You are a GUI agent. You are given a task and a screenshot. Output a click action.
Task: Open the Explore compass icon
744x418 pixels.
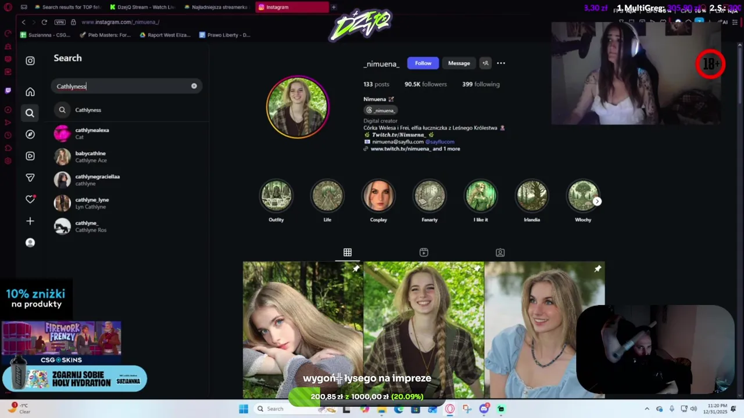pyautogui.click(x=30, y=134)
